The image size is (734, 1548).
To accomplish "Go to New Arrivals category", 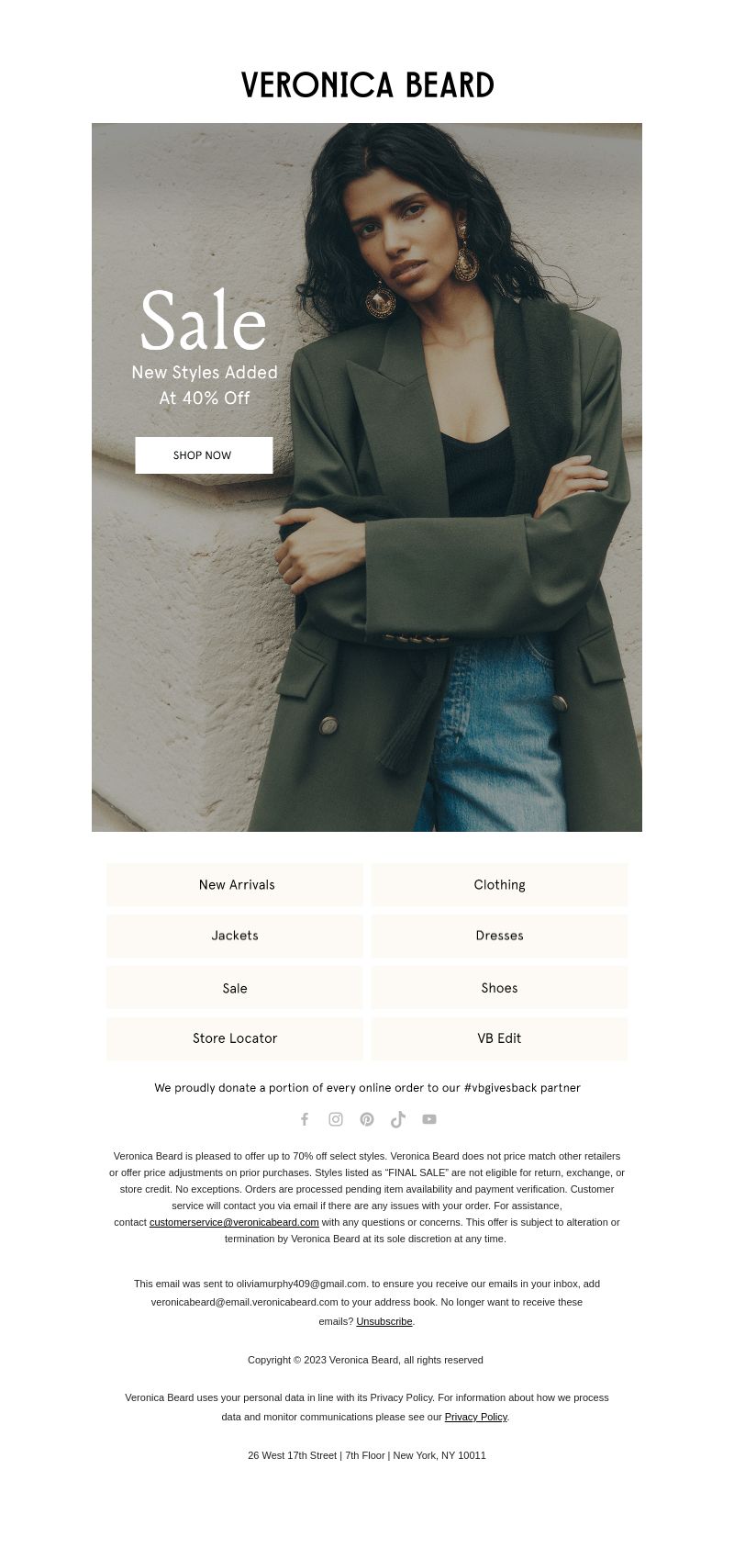I will coord(235,885).
